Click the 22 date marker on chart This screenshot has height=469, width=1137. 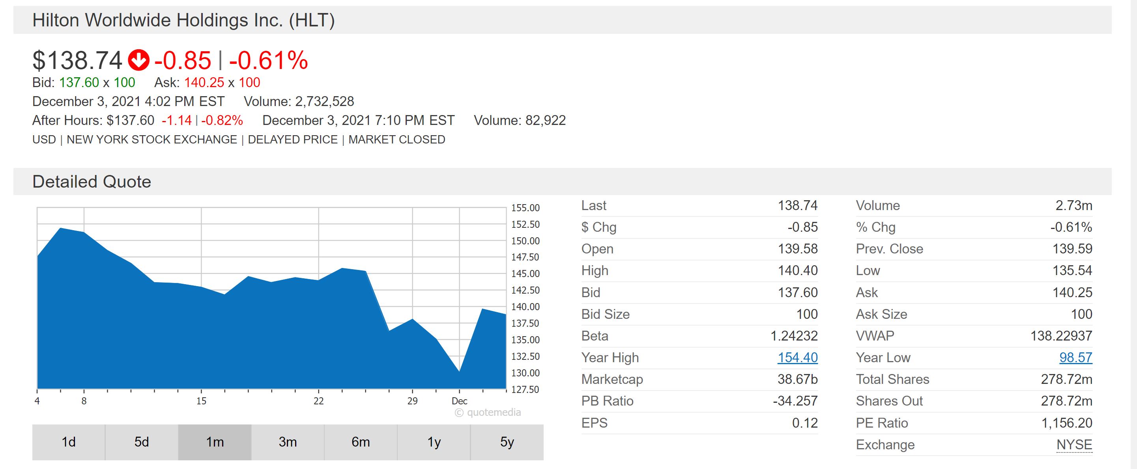click(318, 401)
